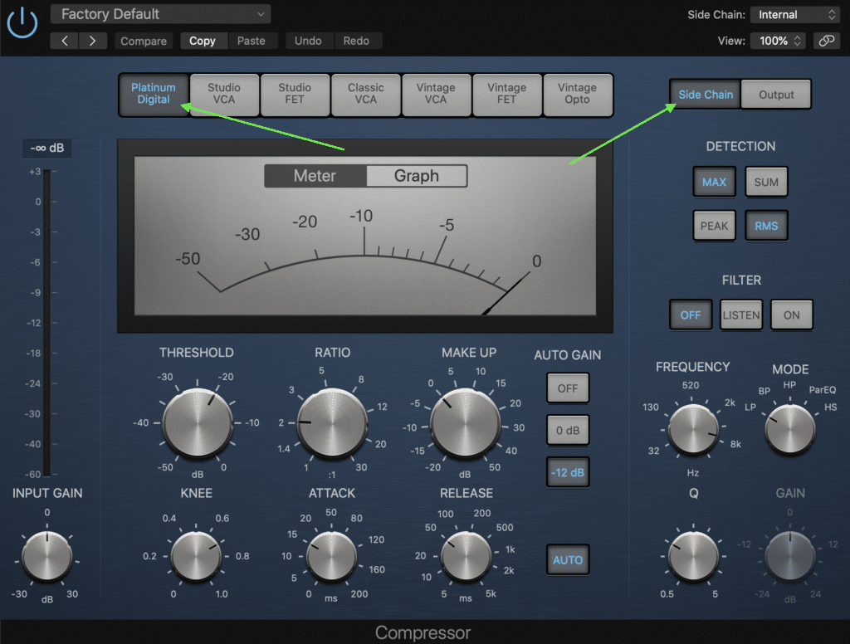Set detection to SUM
Viewport: 850px width, 644px height.
766,182
